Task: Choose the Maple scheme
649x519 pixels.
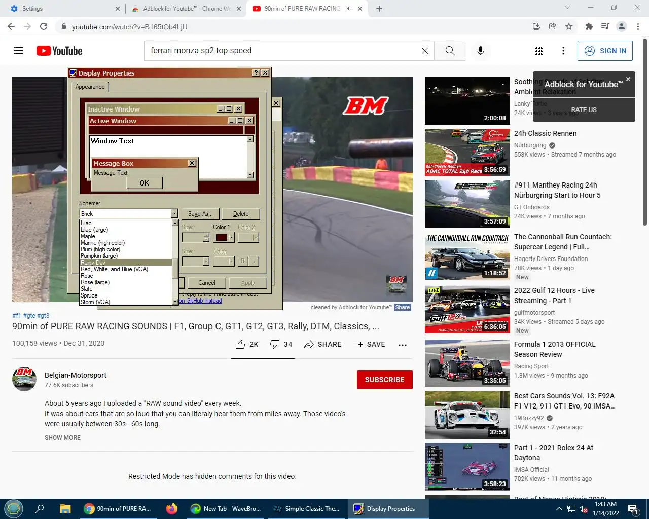Action: pyautogui.click(x=126, y=236)
